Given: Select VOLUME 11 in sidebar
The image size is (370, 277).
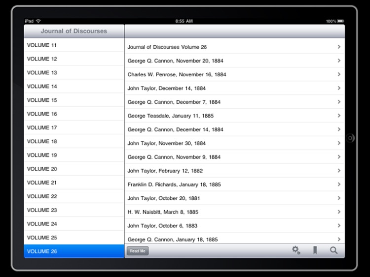Looking at the screenshot, I should [74, 45].
